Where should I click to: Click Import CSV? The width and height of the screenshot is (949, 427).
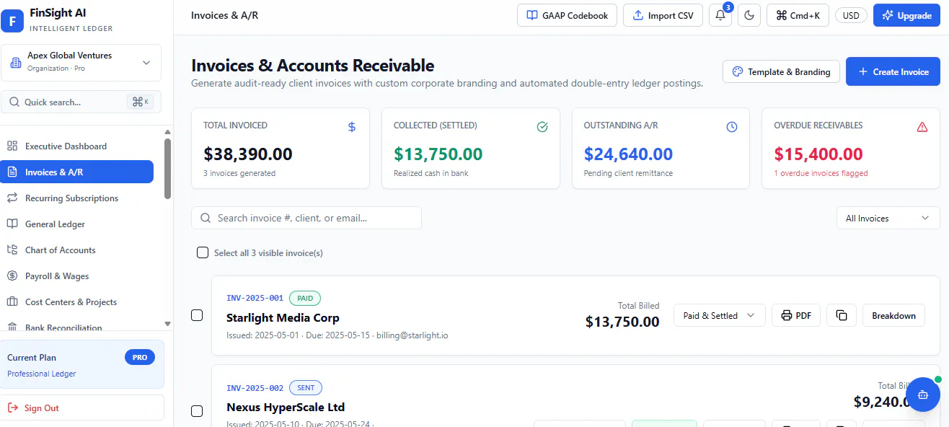coord(663,15)
